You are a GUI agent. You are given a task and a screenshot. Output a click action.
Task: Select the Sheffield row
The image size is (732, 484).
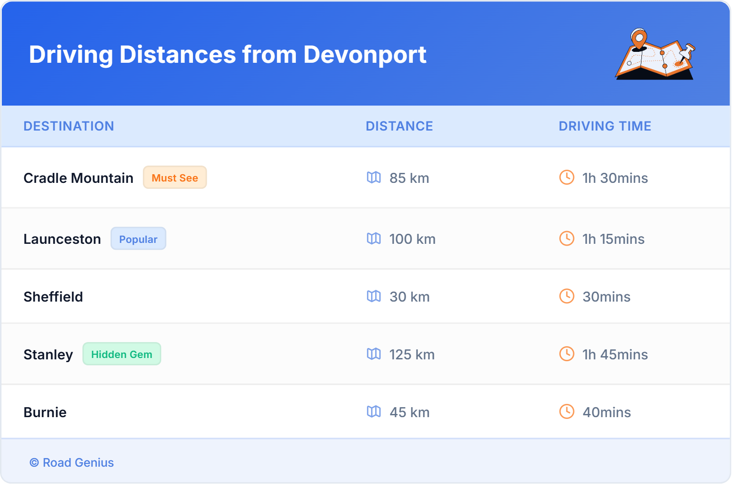53,297
